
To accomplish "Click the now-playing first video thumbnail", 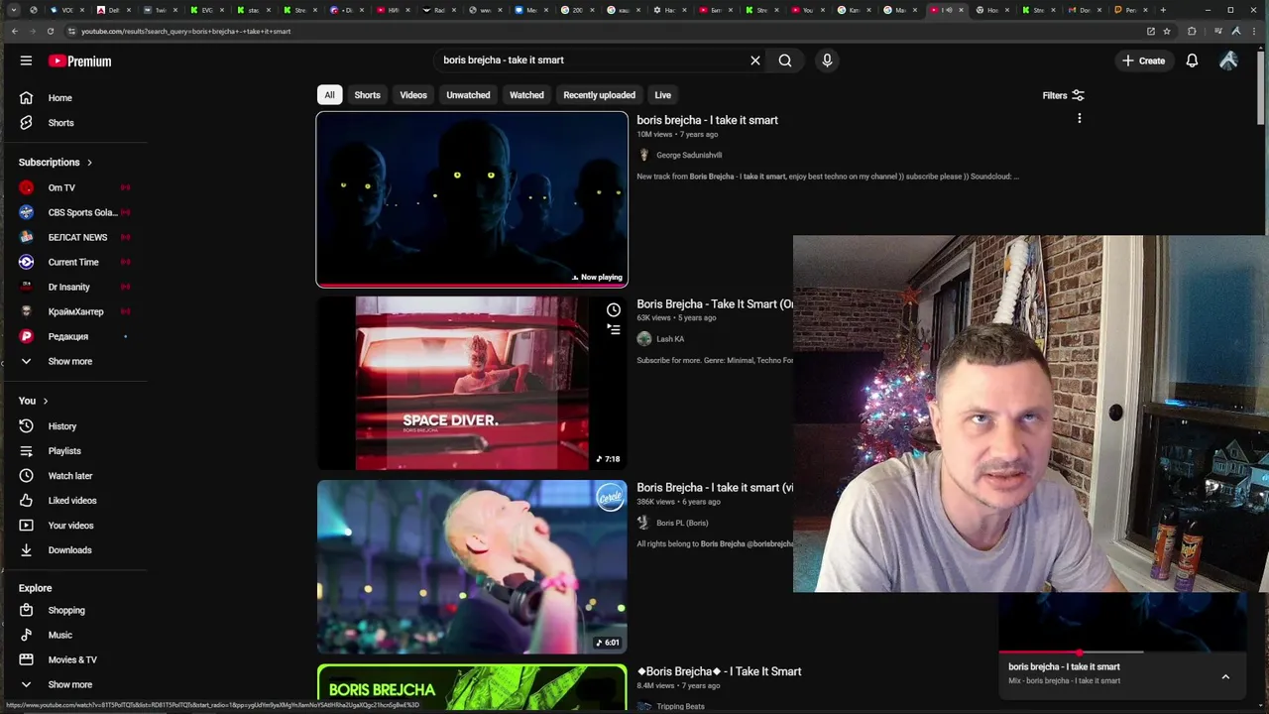I will pyautogui.click(x=472, y=199).
